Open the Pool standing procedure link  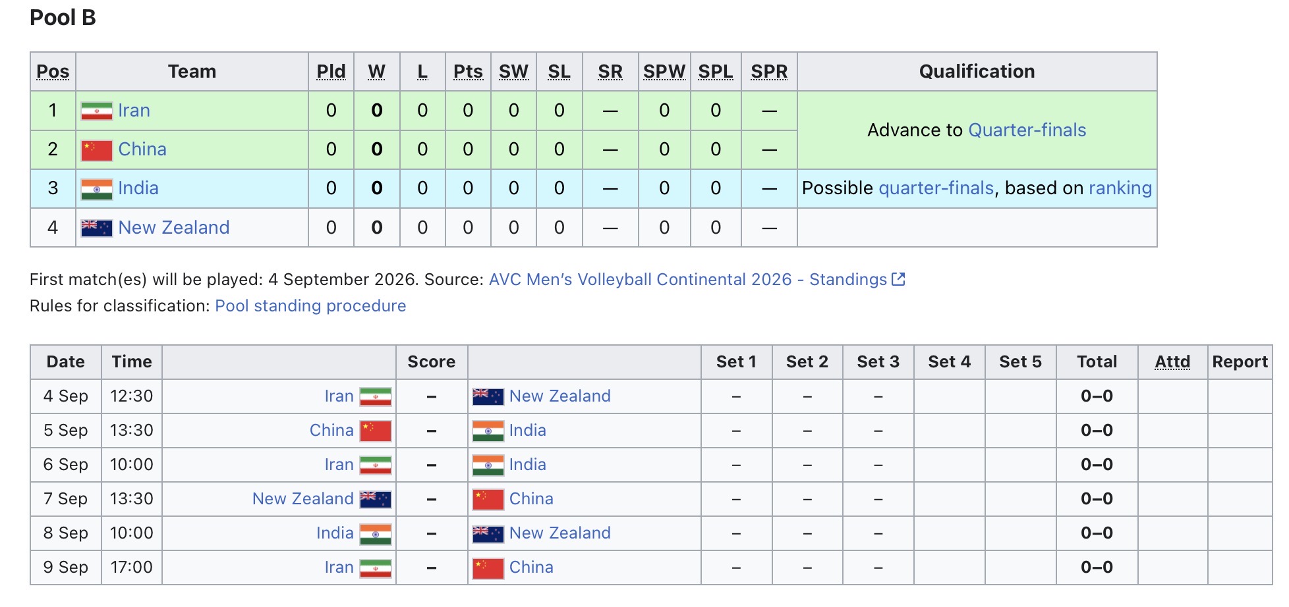(310, 306)
